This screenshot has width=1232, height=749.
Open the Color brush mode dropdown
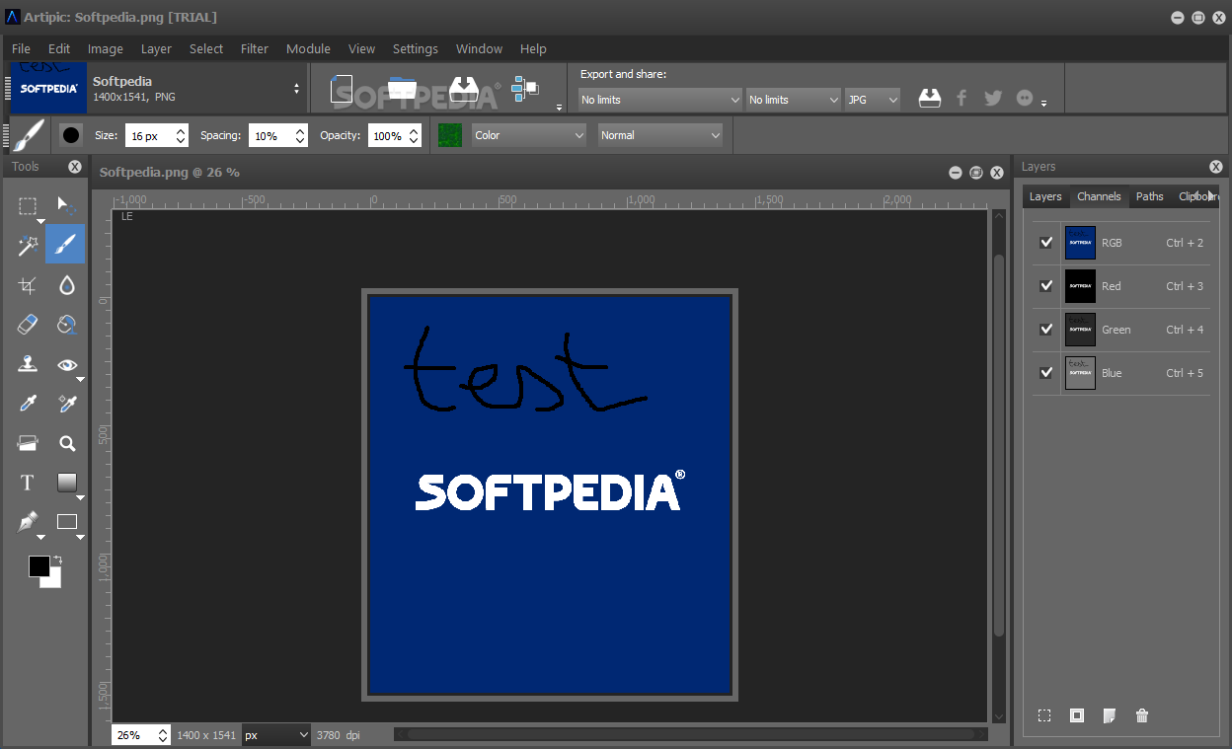click(x=529, y=135)
